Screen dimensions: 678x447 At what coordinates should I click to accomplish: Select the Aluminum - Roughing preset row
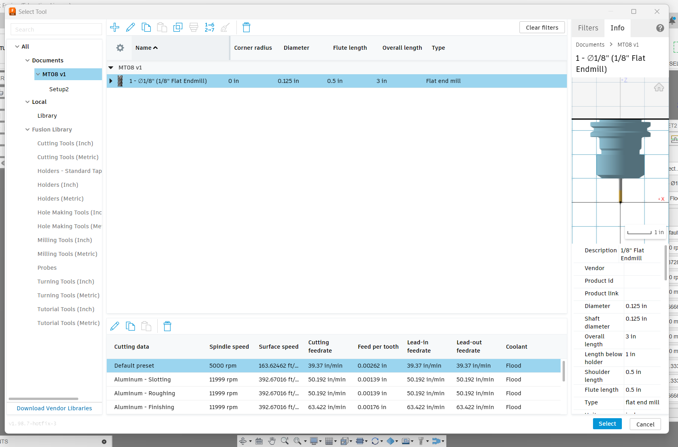coord(334,393)
